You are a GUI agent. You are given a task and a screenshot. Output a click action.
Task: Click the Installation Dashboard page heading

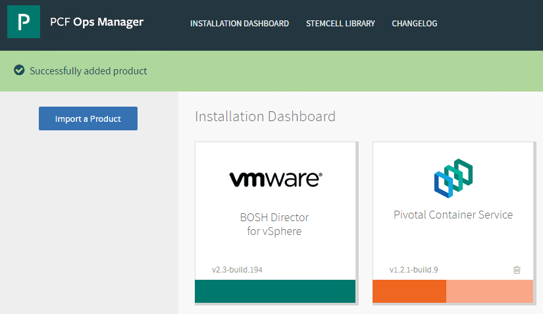coord(265,117)
